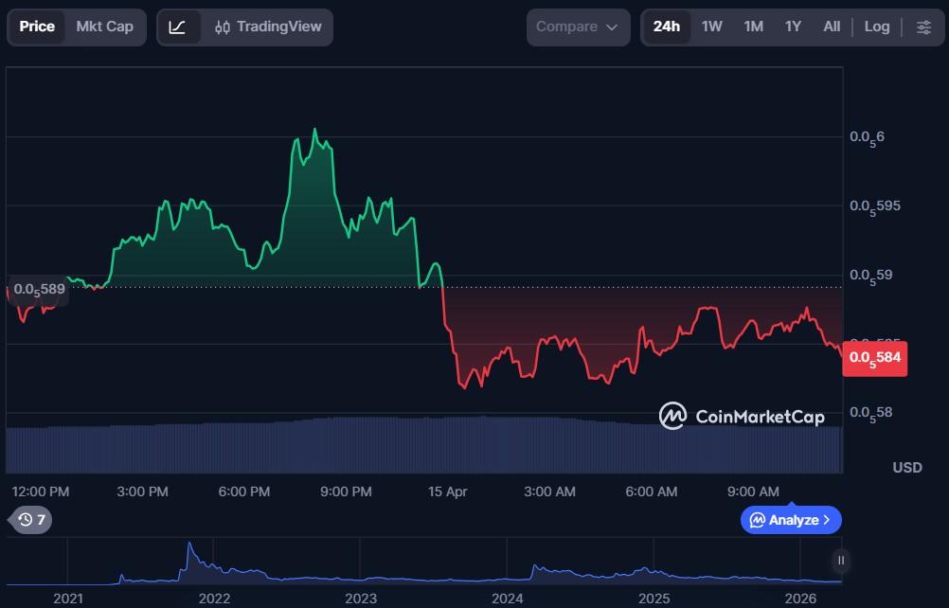
Task: Click the red current price label 0.0₅584
Action: (x=874, y=358)
